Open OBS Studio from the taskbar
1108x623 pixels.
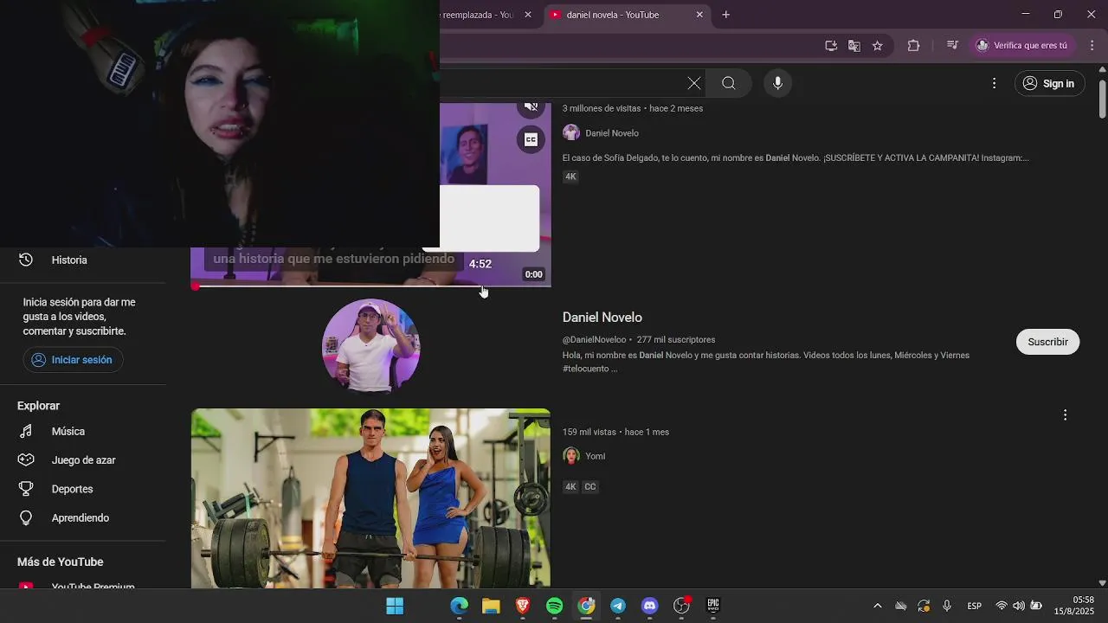tap(682, 606)
